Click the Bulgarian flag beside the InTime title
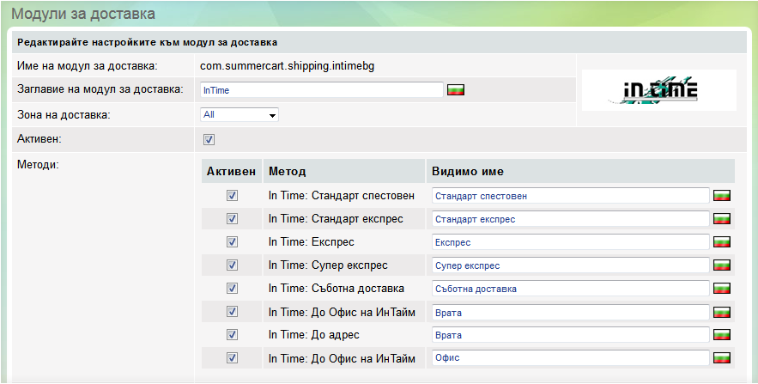 456,89
